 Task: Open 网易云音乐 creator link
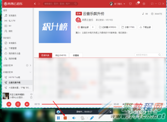pos(88,20)
